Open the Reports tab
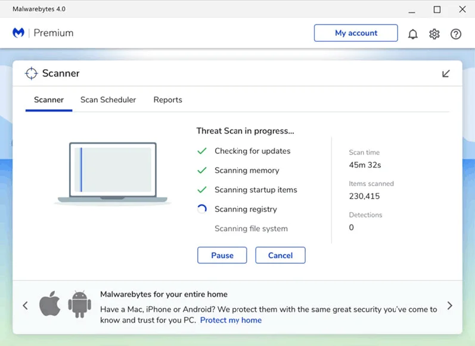The image size is (475, 346). coord(167,100)
